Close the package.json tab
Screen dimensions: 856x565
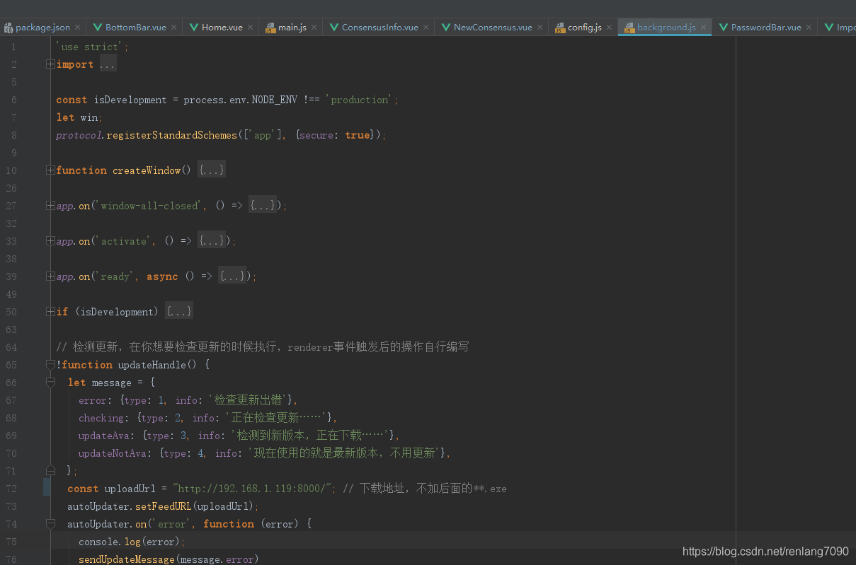[78, 28]
